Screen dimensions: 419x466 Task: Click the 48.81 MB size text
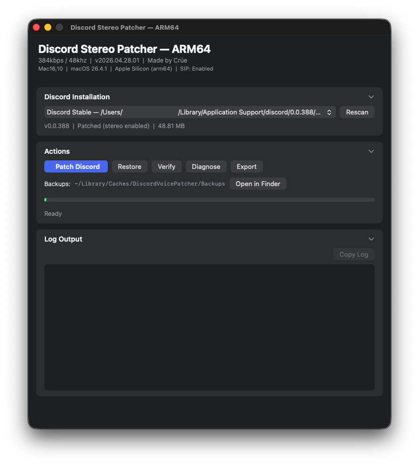171,126
